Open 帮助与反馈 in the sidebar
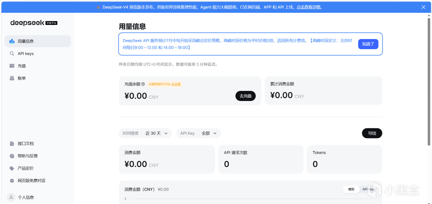This screenshot has width=432, height=204. (38, 156)
